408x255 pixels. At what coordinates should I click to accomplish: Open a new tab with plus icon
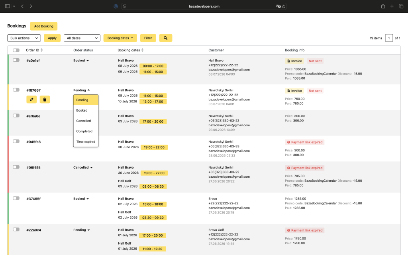tap(392, 6)
